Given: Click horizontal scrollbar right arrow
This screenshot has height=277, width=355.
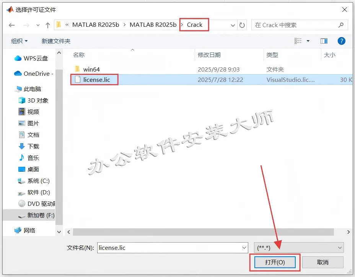Looking at the screenshot, I should pyautogui.click(x=348, y=232).
